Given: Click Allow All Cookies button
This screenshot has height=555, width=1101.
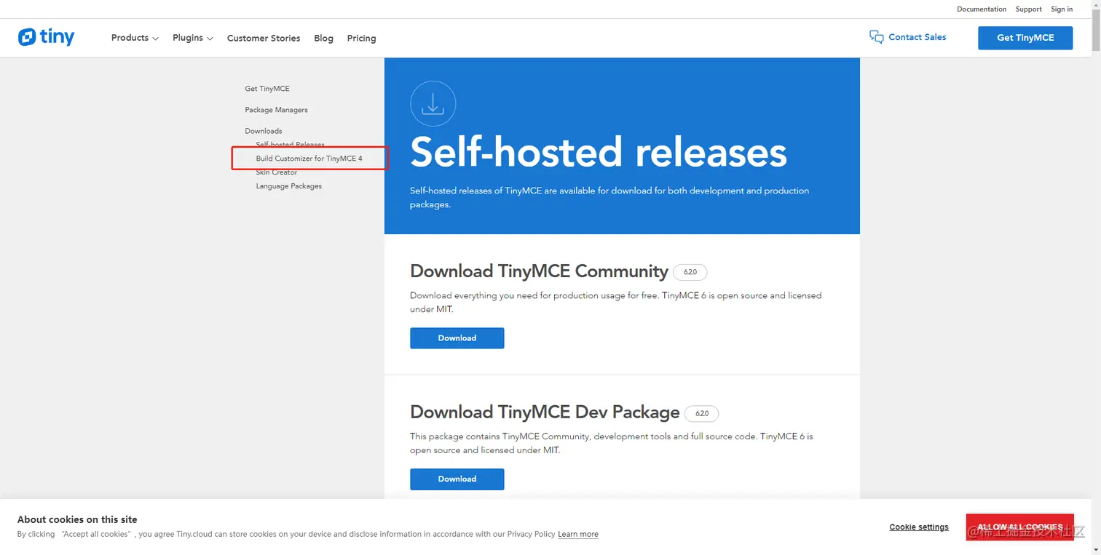Looking at the screenshot, I should click(1020, 527).
